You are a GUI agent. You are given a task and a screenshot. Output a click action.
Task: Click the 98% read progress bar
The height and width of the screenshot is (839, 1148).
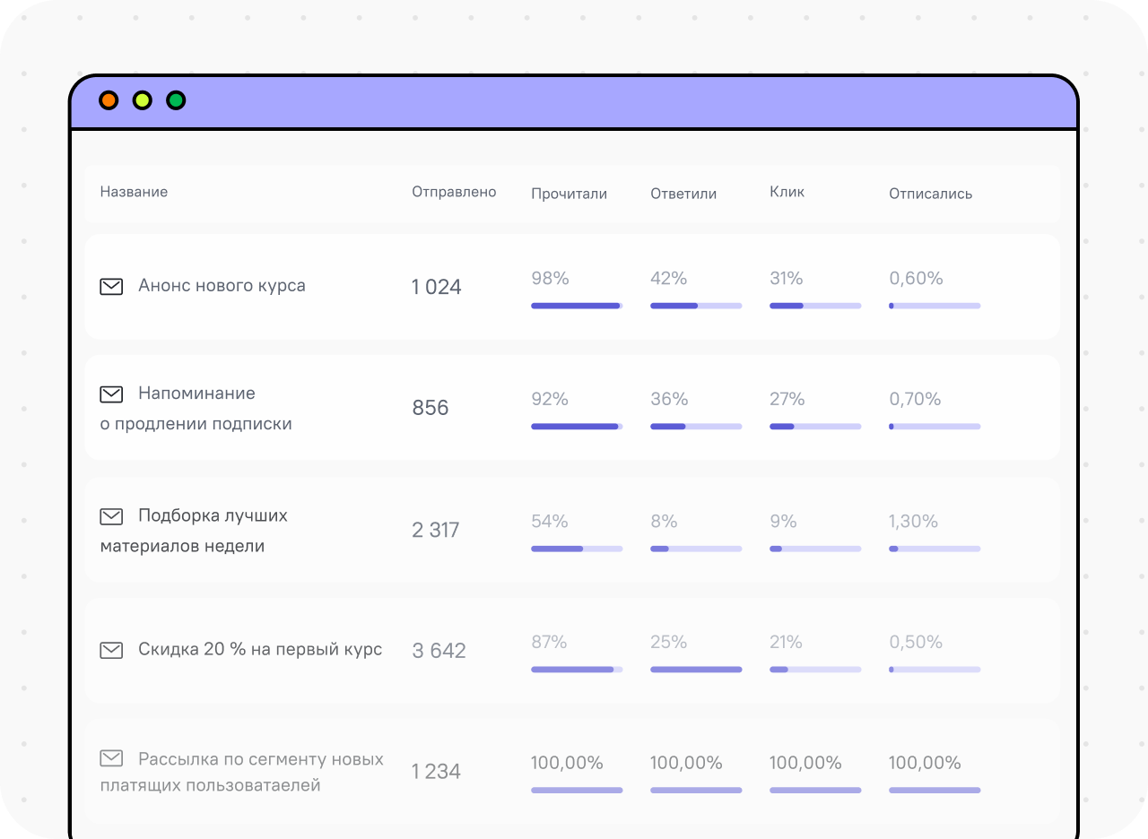(x=577, y=306)
